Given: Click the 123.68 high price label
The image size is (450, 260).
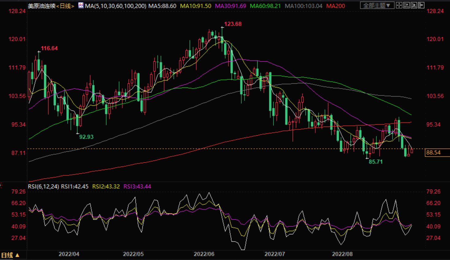Looking at the screenshot, I should coord(233,24).
